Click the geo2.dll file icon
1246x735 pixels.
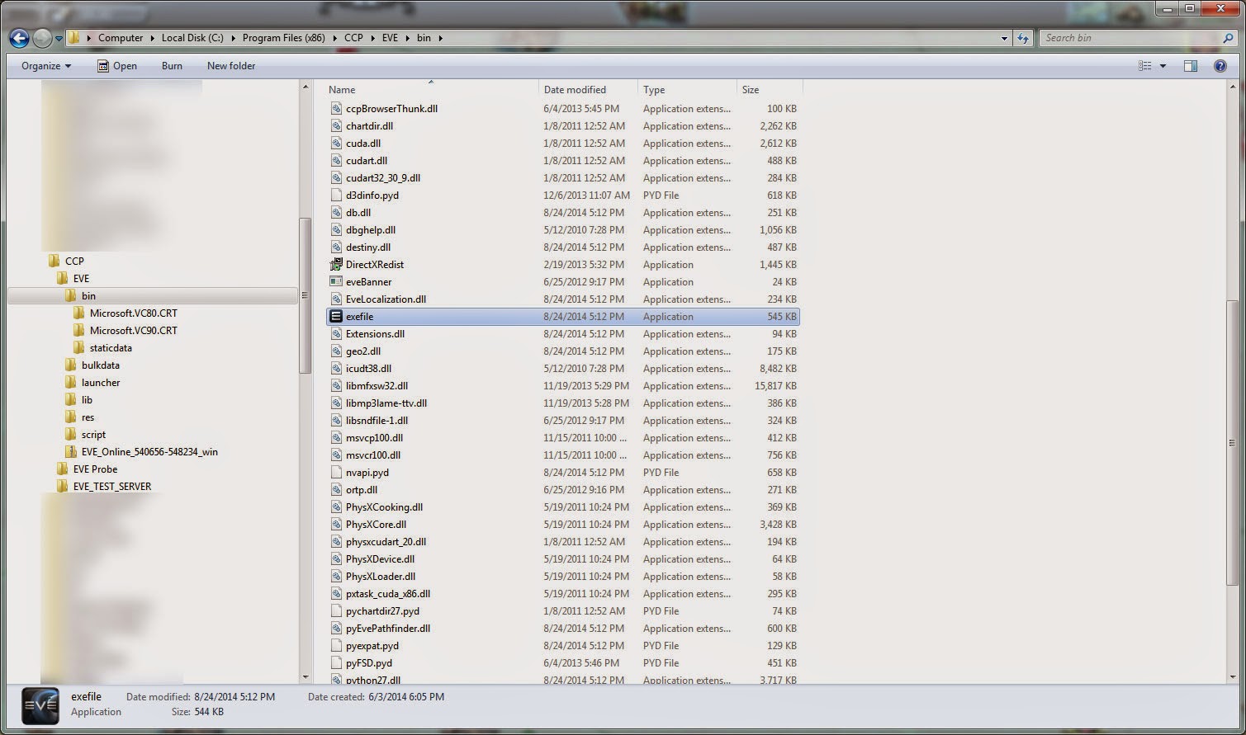[x=336, y=351]
